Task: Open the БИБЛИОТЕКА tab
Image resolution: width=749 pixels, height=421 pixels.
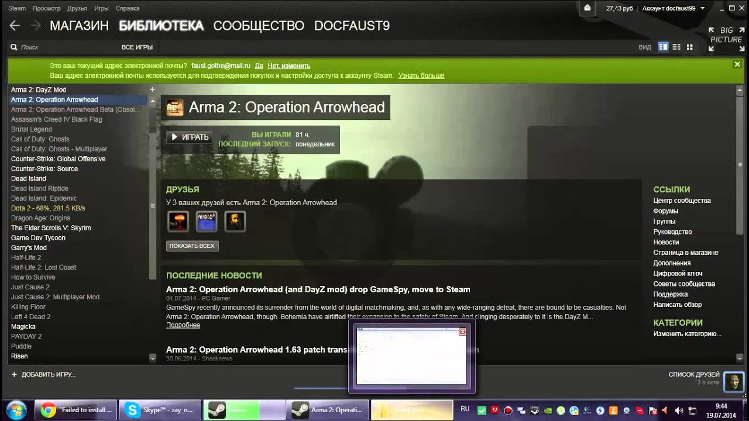Action: (x=161, y=26)
